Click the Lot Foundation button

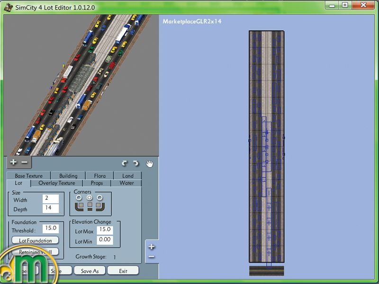[x=35, y=240]
